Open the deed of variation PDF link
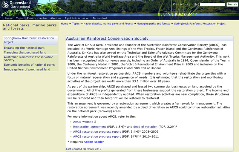Image resolution: width=239 pixels, height=152 pixels. 145,127
